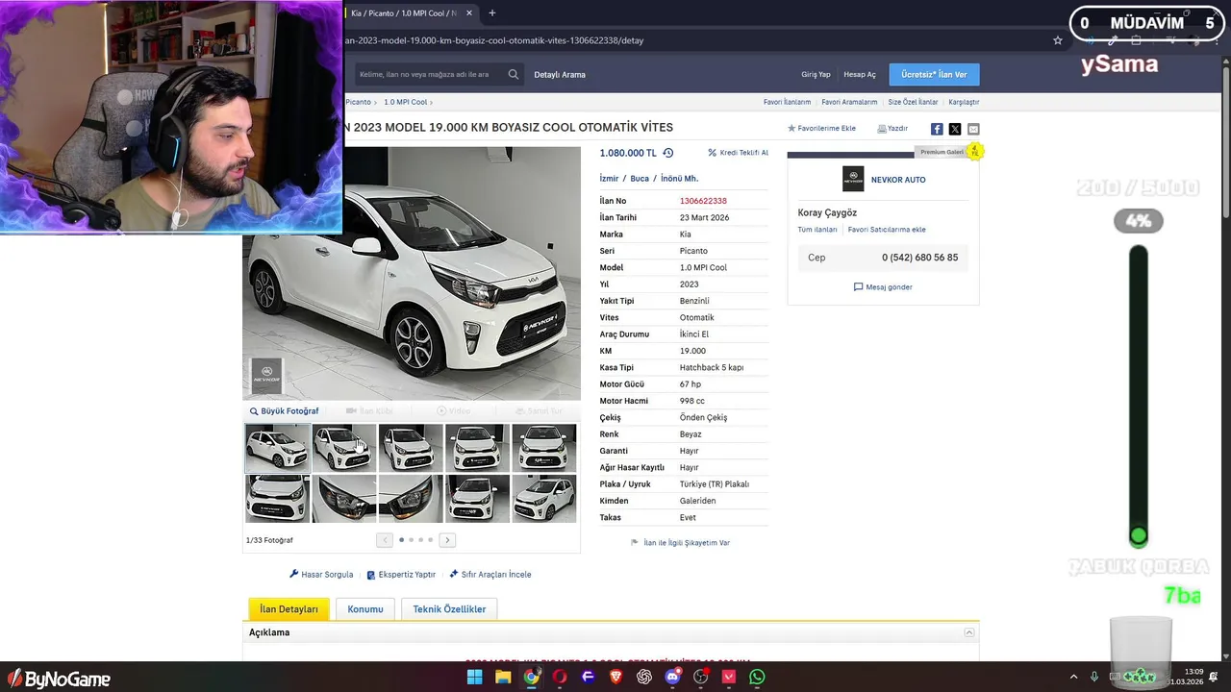Click Favori Satıcılarıma ekle
Screen dimensions: 1231x692
coord(887,230)
